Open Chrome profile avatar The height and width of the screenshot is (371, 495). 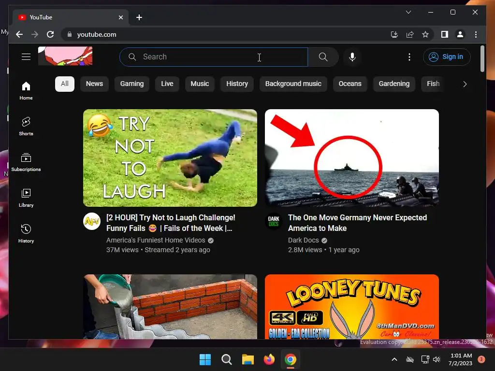[x=460, y=34]
